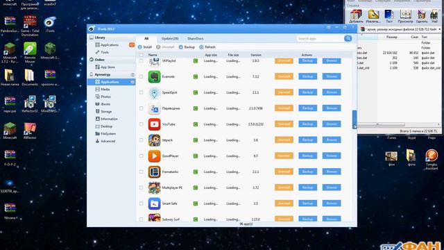Select the YouTube app icon
Viewport: 444px width, 250px height.
pyautogui.click(x=154, y=124)
